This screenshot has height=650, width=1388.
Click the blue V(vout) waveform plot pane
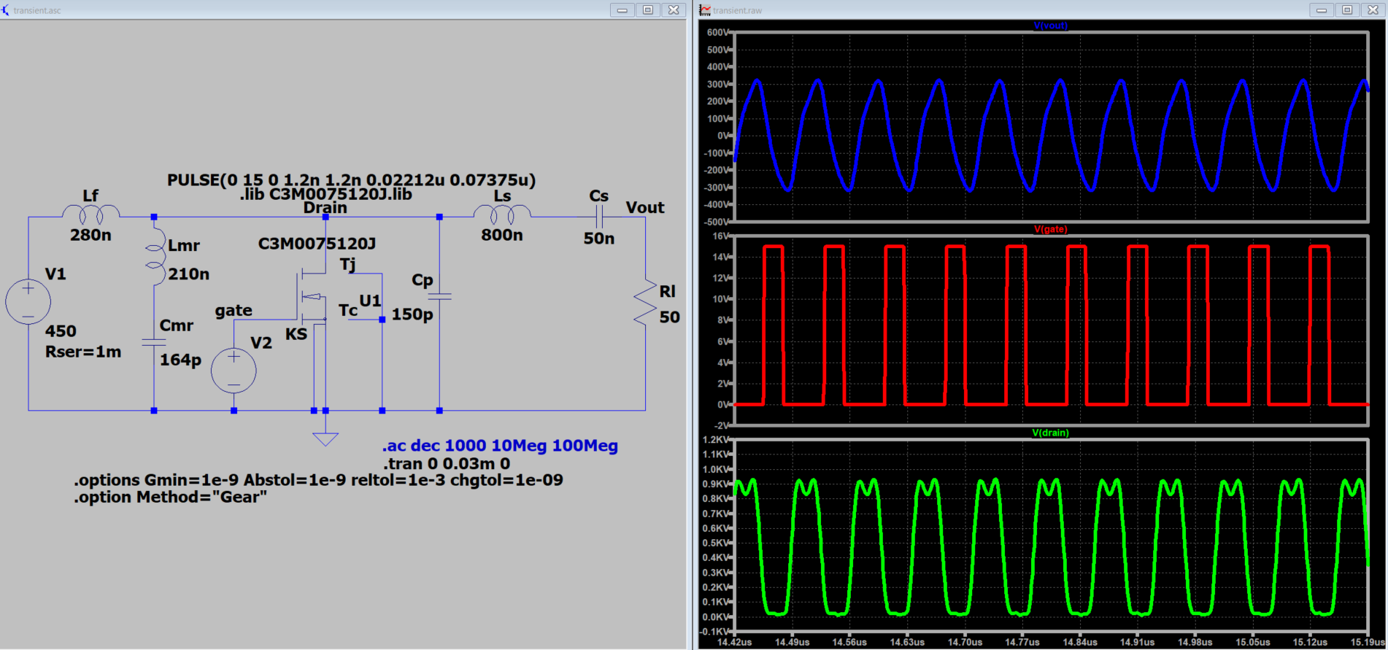coord(1051,127)
